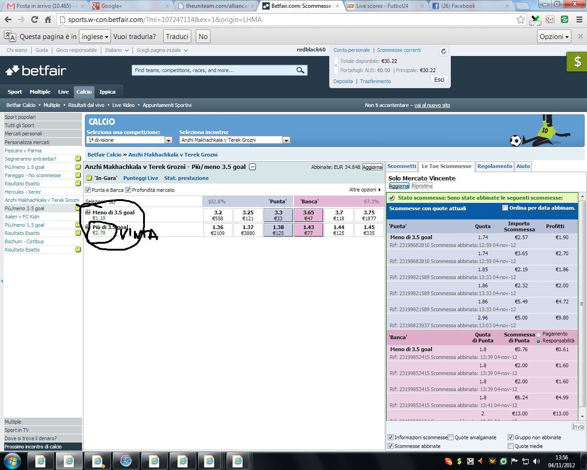Open the Chrome menu icon
This screenshot has width=587, height=470.
click(x=579, y=20)
